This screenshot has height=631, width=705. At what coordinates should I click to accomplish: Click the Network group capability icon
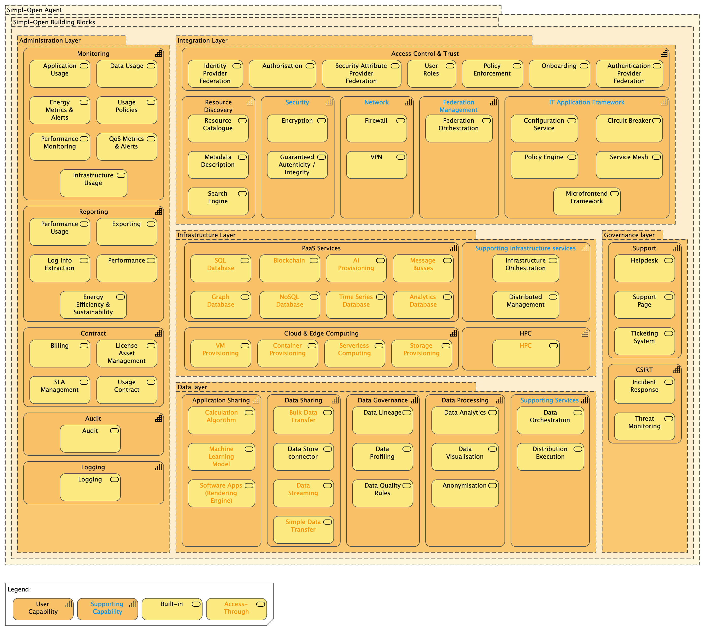408,102
